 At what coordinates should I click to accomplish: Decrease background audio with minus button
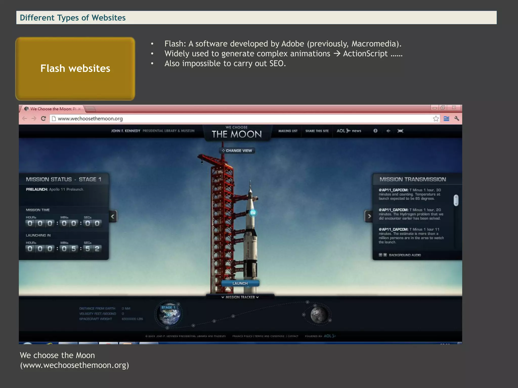[x=380, y=255]
